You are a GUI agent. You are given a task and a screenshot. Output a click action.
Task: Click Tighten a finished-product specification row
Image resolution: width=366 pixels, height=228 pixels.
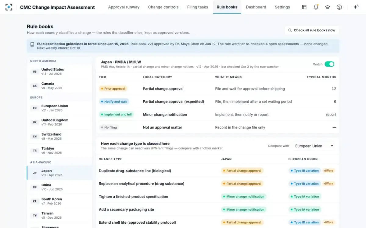[218, 197]
